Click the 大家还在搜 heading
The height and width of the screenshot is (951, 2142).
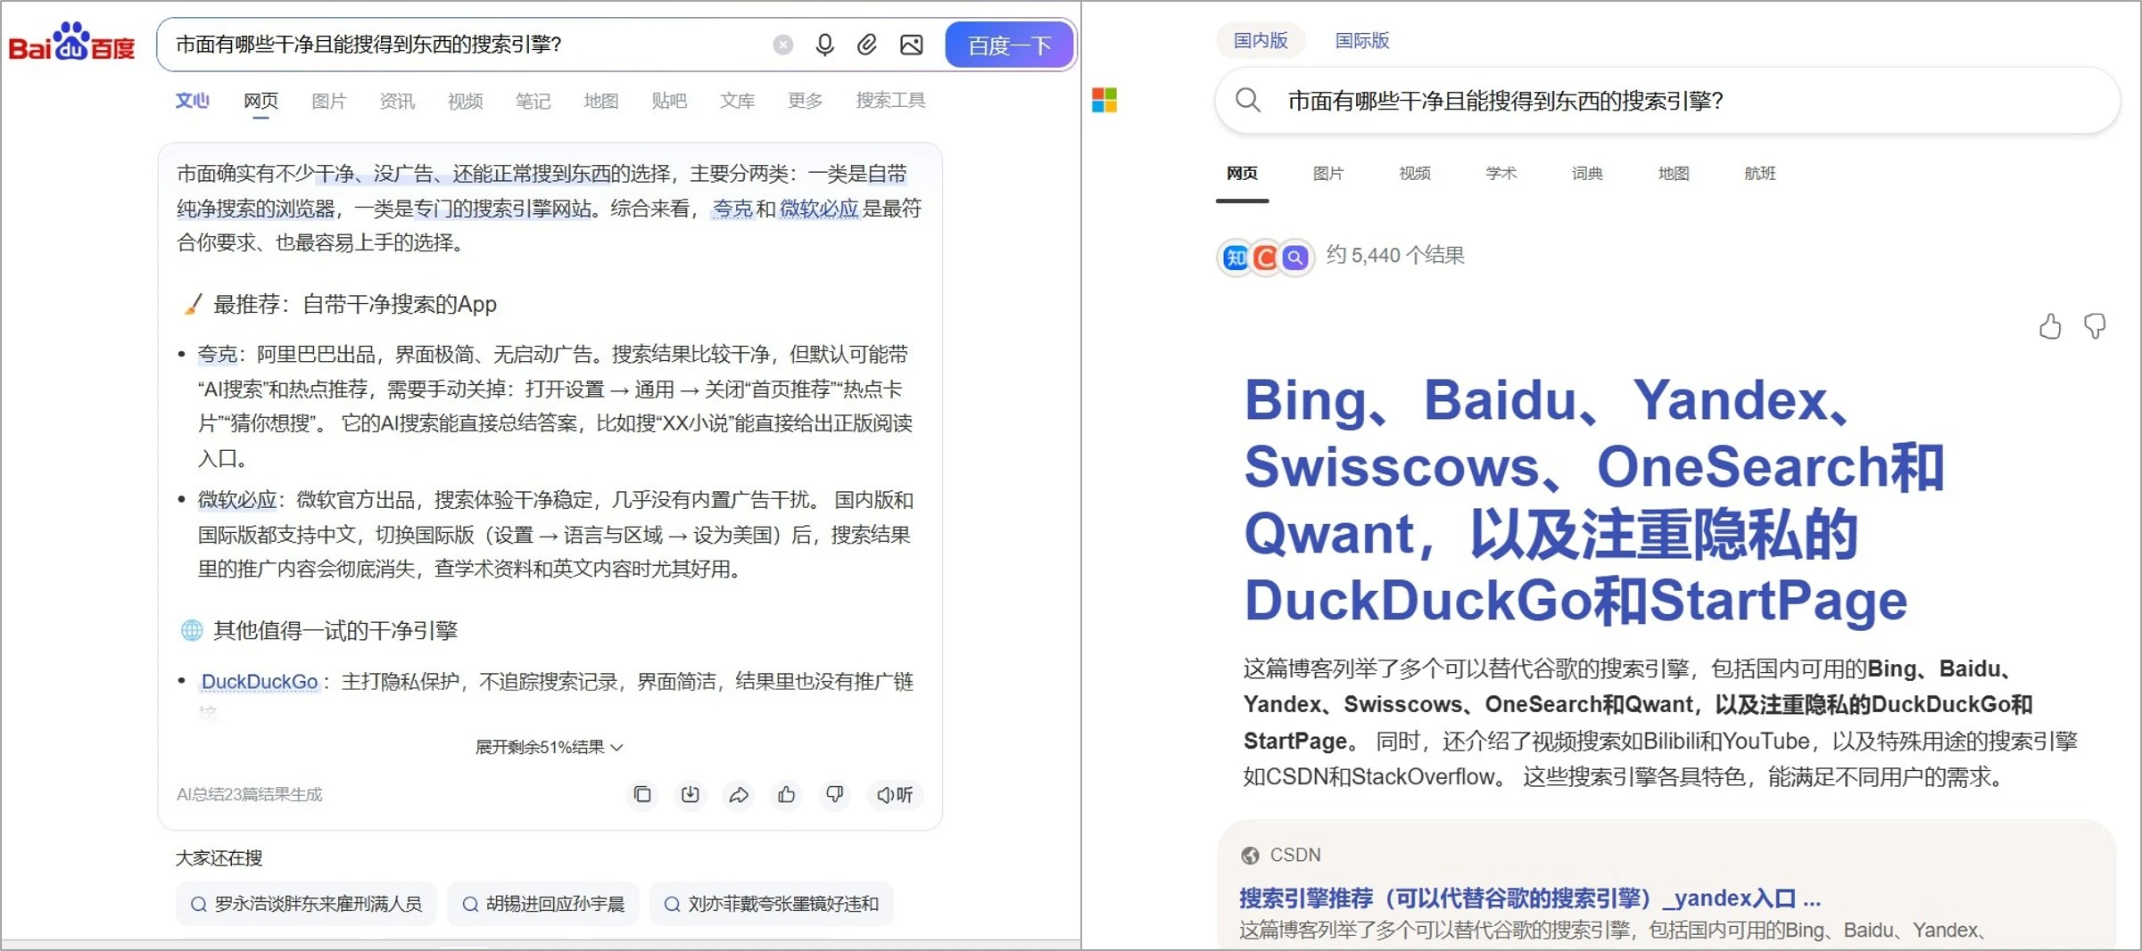(219, 857)
